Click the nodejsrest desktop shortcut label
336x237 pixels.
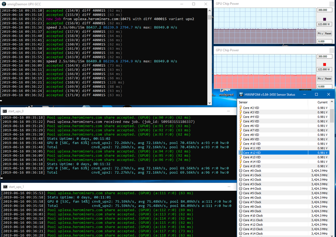coord(226,95)
